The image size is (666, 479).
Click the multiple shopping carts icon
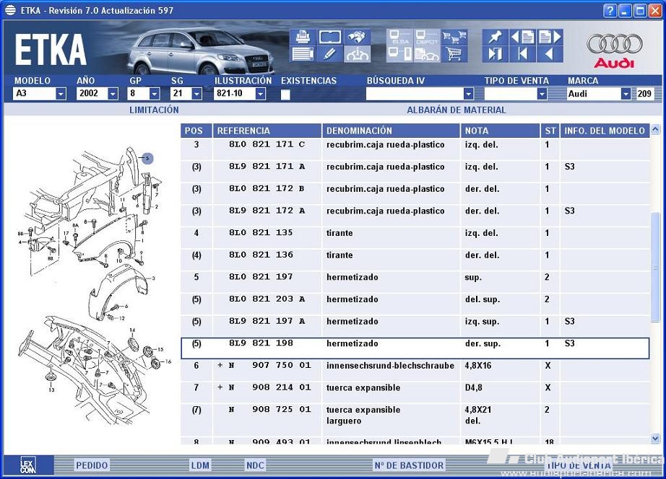pos(454,37)
